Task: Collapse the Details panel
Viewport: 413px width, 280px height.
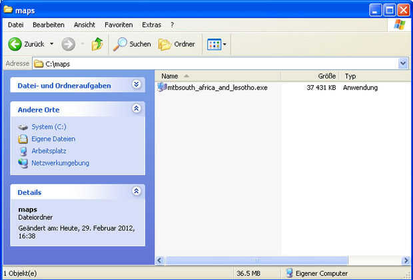Action: point(136,191)
